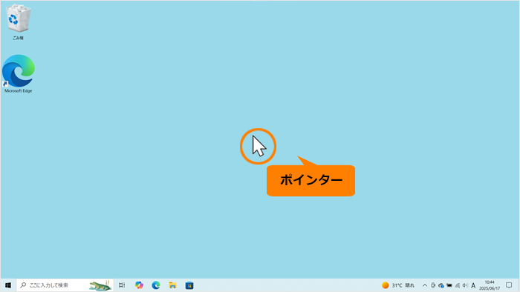
Task: Launch Copilot from the taskbar
Action: [x=139, y=285]
